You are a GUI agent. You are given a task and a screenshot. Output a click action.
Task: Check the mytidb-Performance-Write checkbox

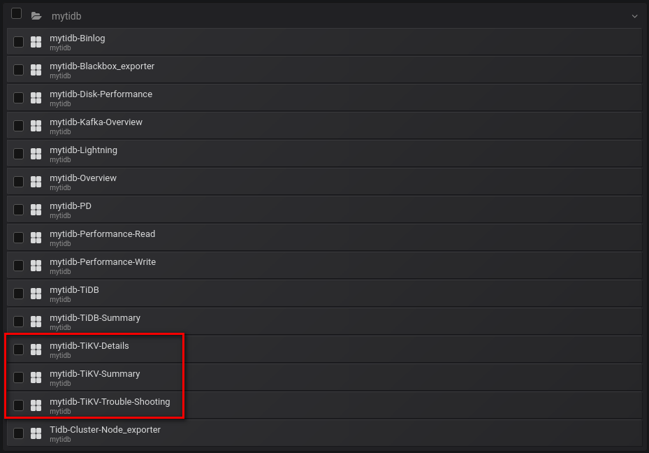click(x=19, y=266)
